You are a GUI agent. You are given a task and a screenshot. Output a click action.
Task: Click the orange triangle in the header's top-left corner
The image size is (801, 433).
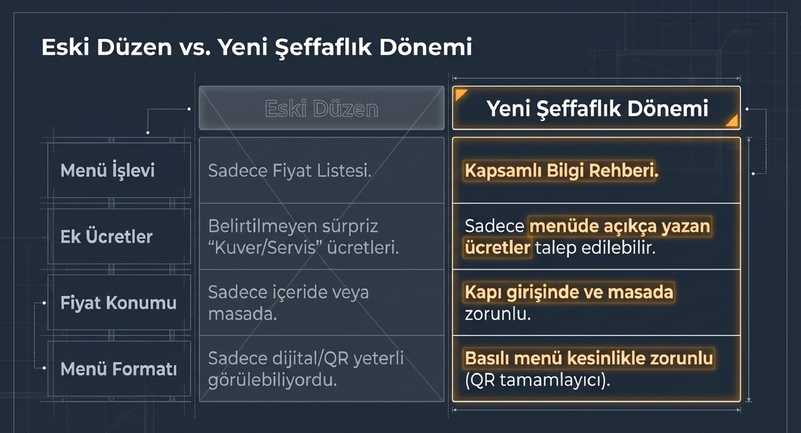[460, 94]
